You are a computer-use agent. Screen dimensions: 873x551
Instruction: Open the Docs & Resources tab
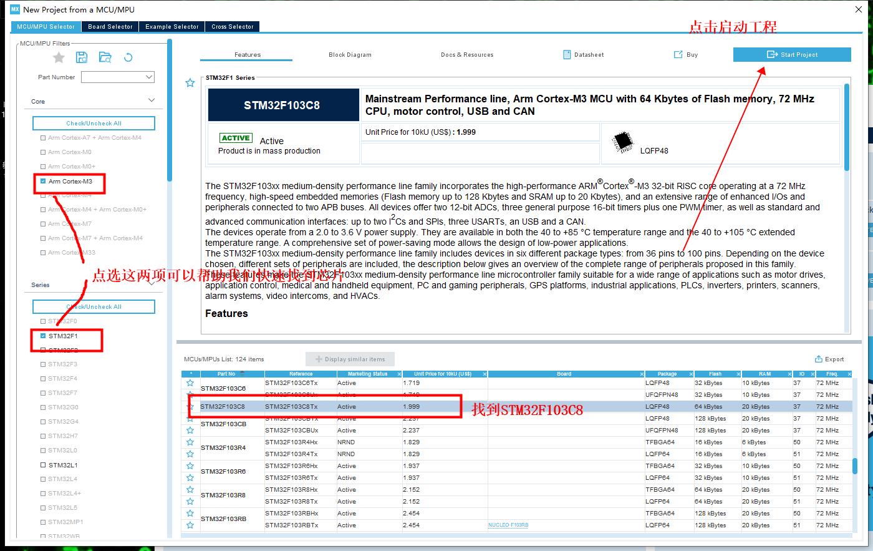click(467, 55)
